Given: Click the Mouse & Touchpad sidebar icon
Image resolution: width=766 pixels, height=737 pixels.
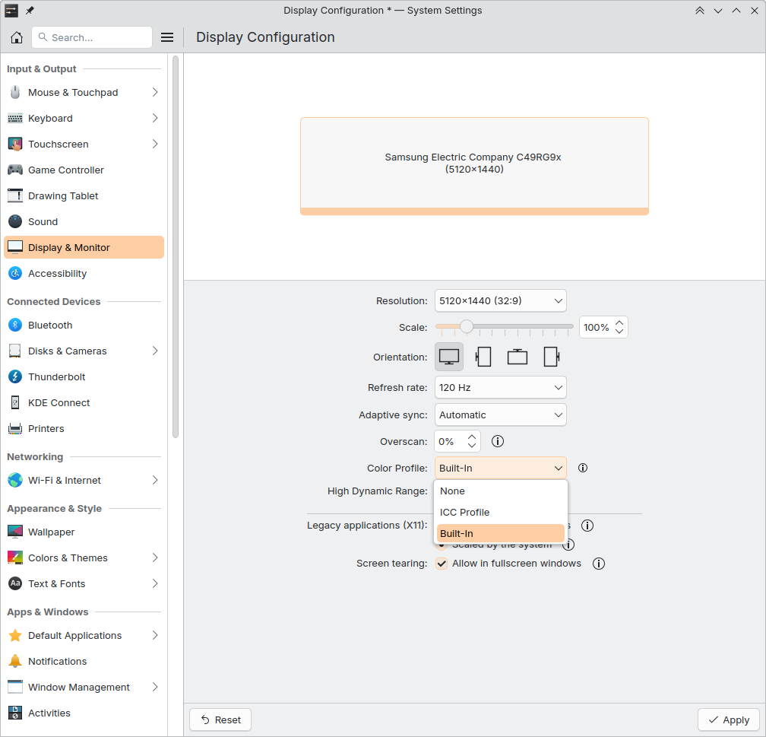Looking at the screenshot, I should 16,92.
